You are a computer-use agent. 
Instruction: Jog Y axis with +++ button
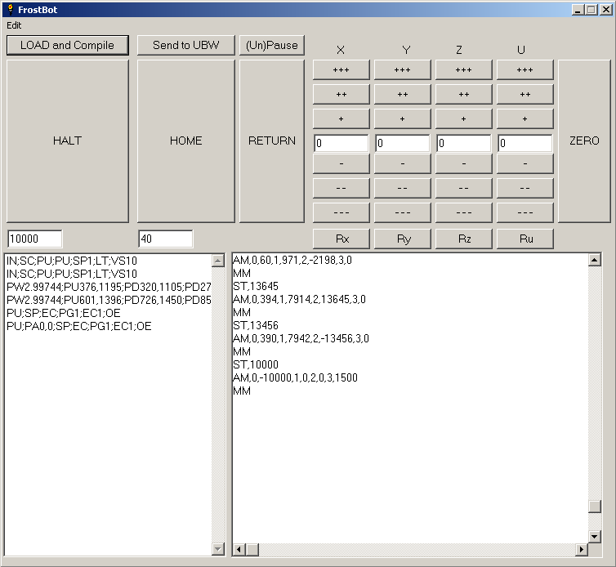pos(402,70)
